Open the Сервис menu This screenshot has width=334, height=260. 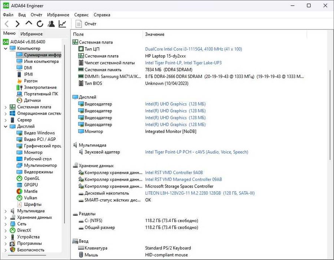click(x=82, y=15)
